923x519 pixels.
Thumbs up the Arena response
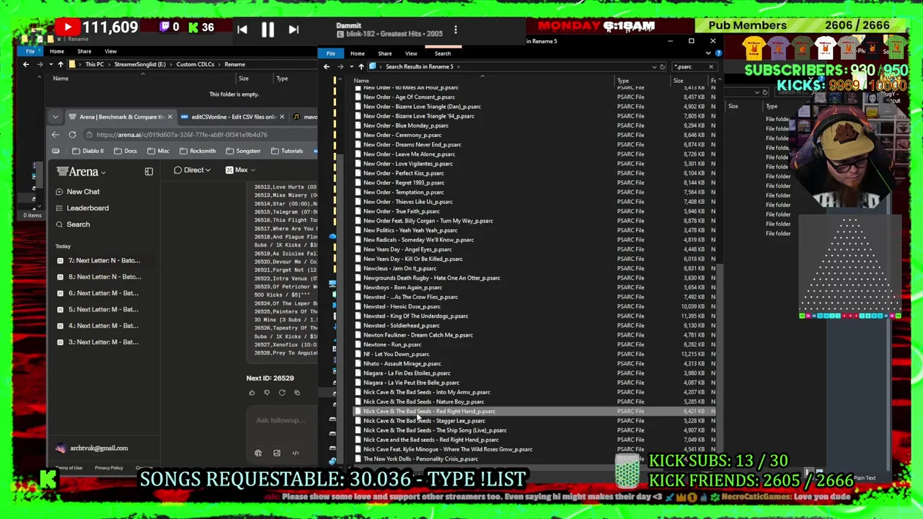252,393
